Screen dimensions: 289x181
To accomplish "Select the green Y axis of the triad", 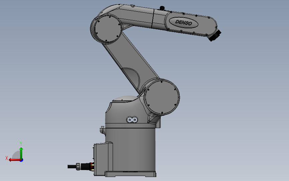I will coord(21,153).
